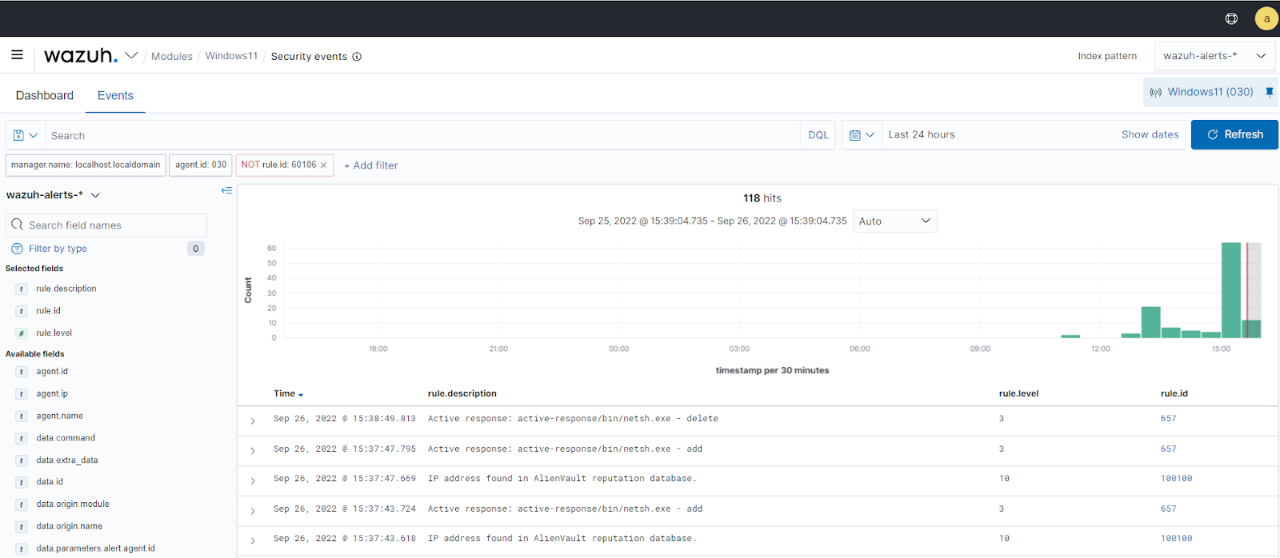
Task: Expand the 15:37:47.669 event row
Action: pyautogui.click(x=253, y=480)
